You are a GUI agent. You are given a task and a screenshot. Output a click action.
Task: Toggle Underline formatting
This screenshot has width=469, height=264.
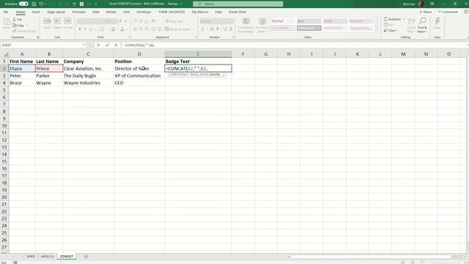(91, 29)
